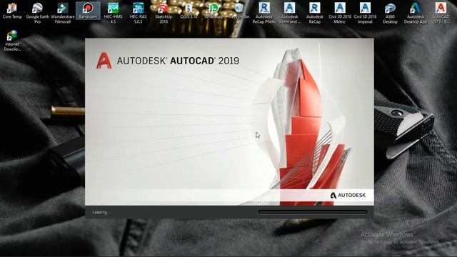Select the Bandicam desktop icon

point(88,11)
